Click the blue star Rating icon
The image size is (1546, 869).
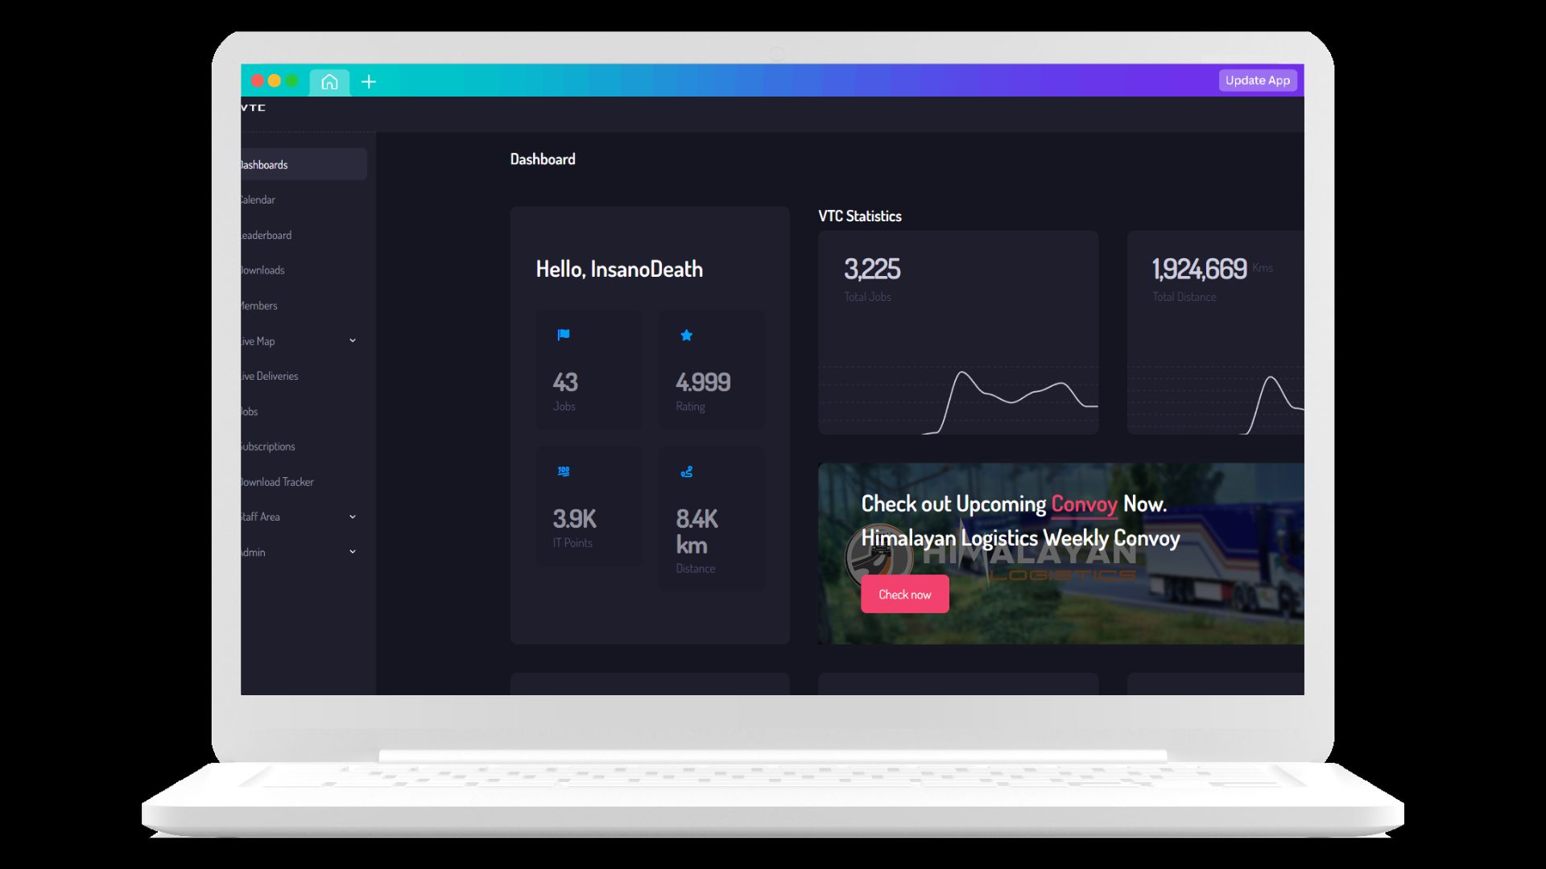coord(687,335)
